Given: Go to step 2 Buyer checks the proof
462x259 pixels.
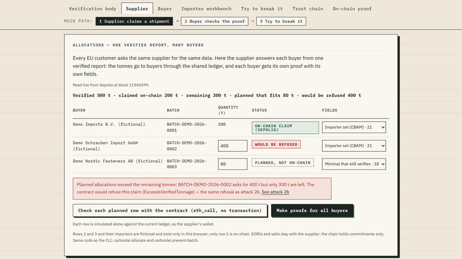Looking at the screenshot, I should point(214,21).
